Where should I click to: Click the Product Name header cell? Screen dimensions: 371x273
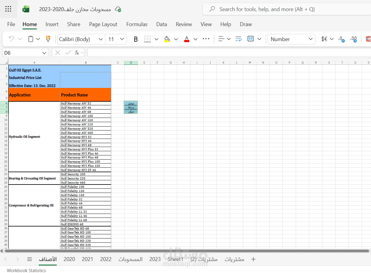pos(86,95)
